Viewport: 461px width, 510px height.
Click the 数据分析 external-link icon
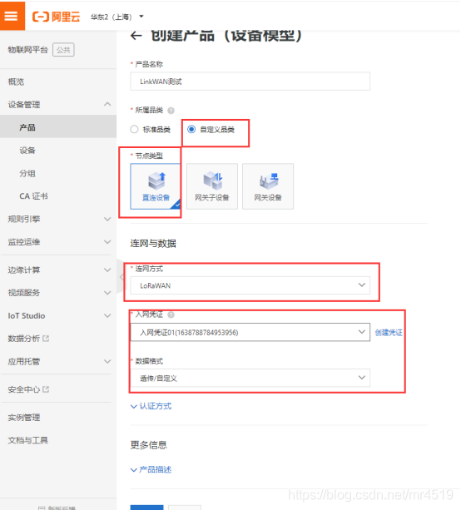[46, 339]
